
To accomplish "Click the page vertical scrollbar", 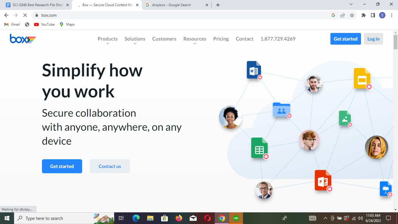I will 395,117.
